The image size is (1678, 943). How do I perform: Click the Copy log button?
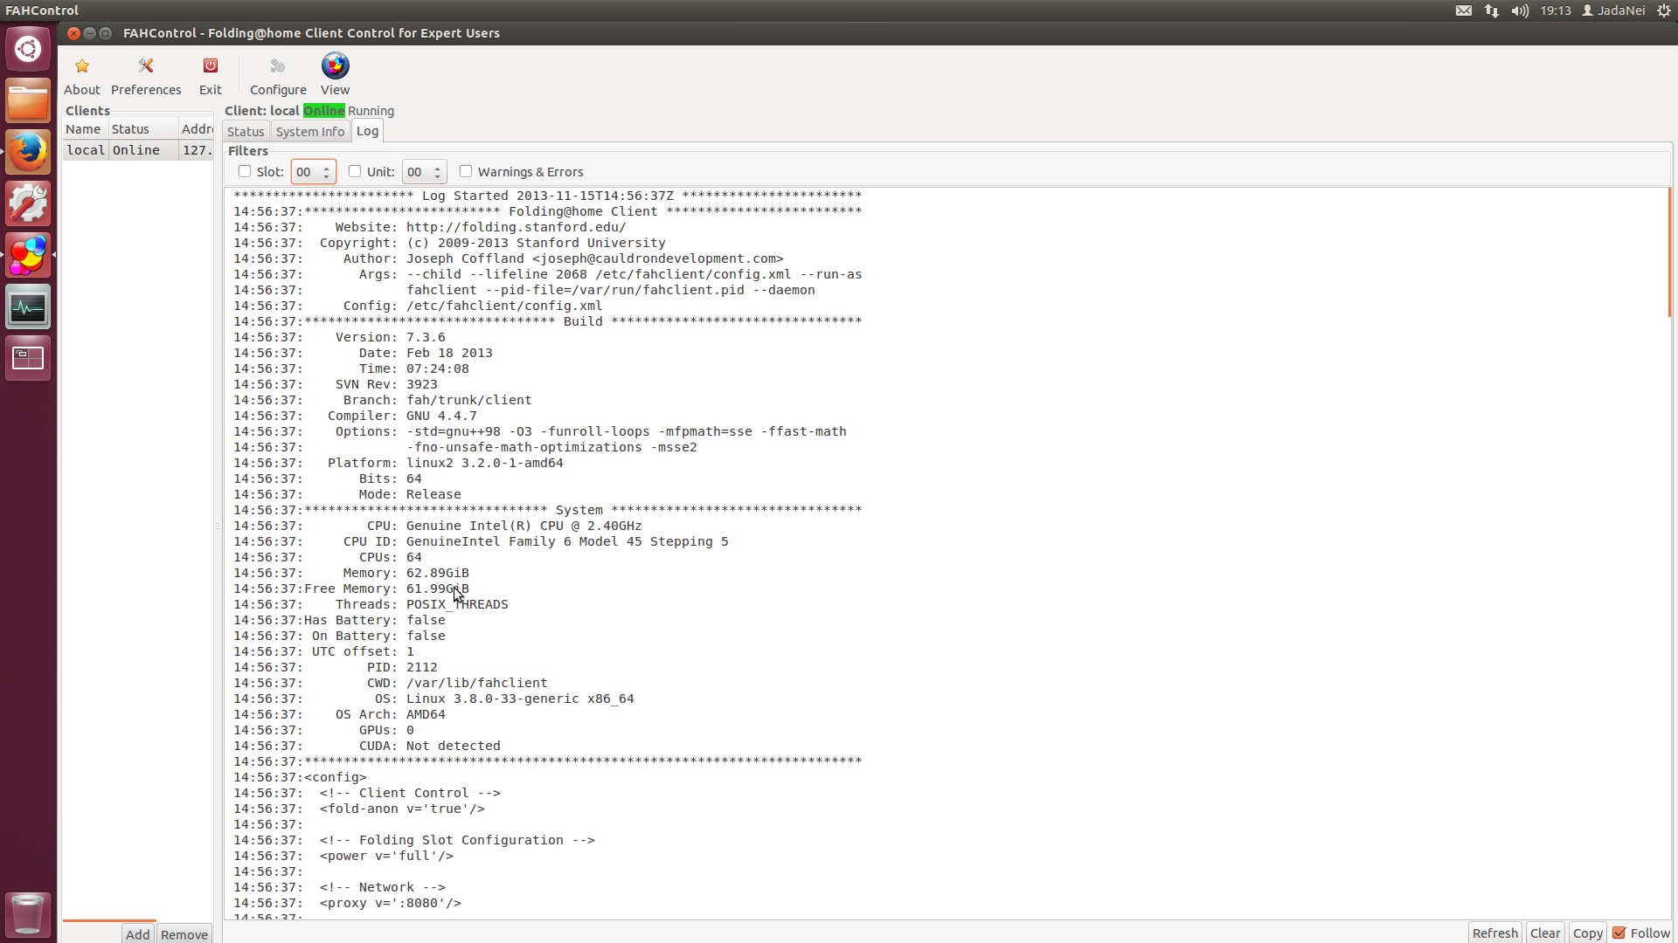[x=1587, y=933]
